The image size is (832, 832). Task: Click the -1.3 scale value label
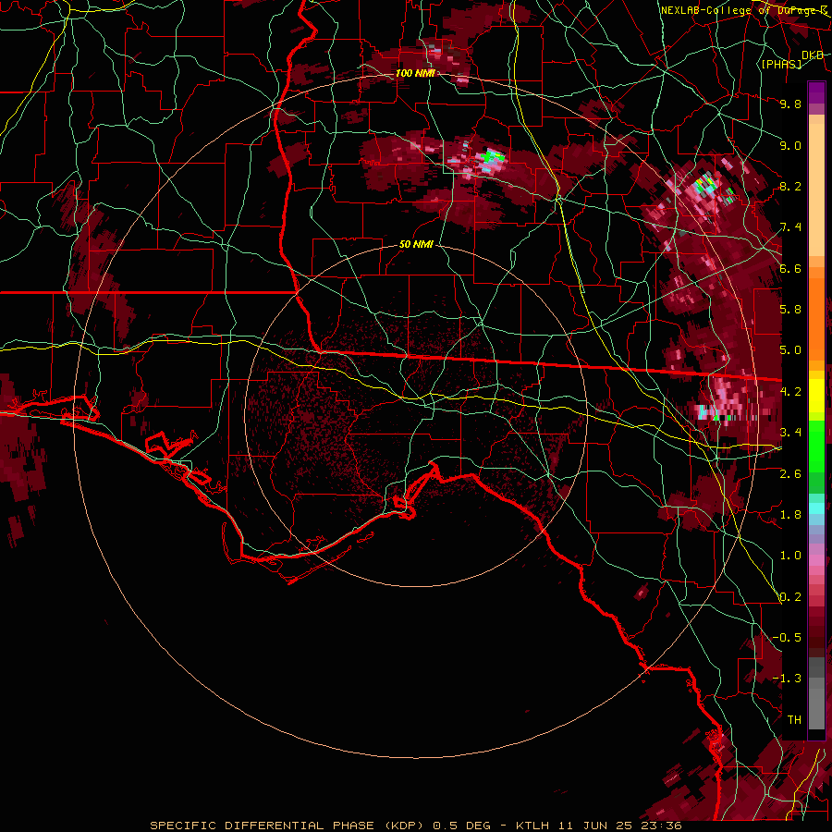pos(787,679)
